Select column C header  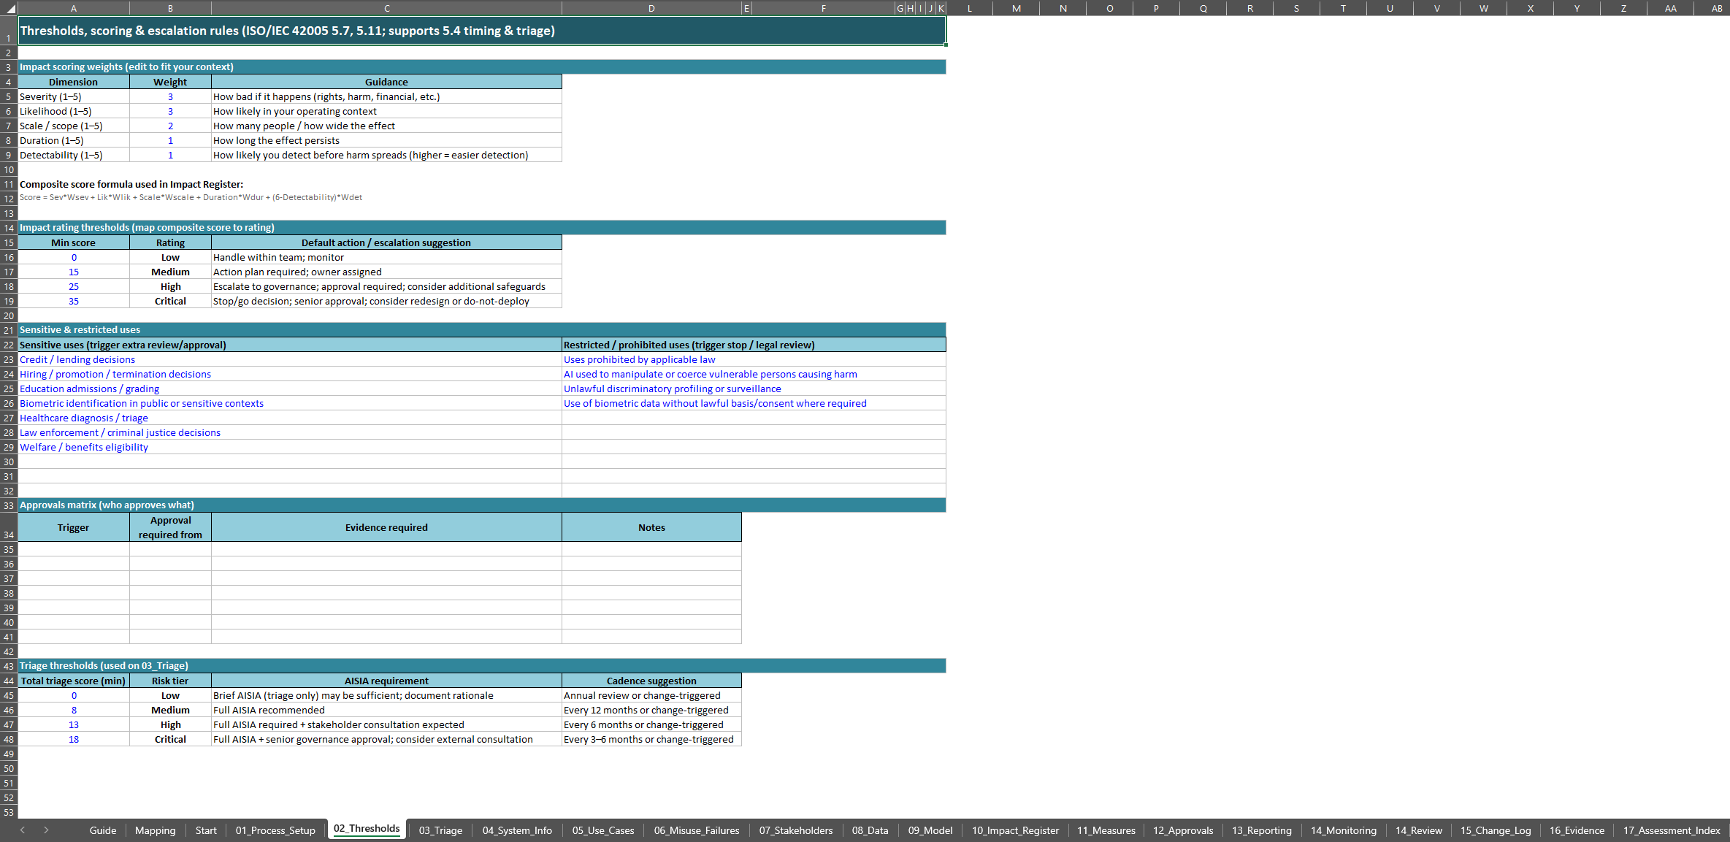(386, 8)
